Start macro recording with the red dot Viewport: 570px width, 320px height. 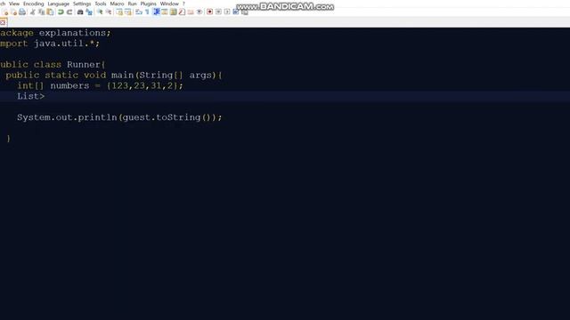click(x=210, y=12)
